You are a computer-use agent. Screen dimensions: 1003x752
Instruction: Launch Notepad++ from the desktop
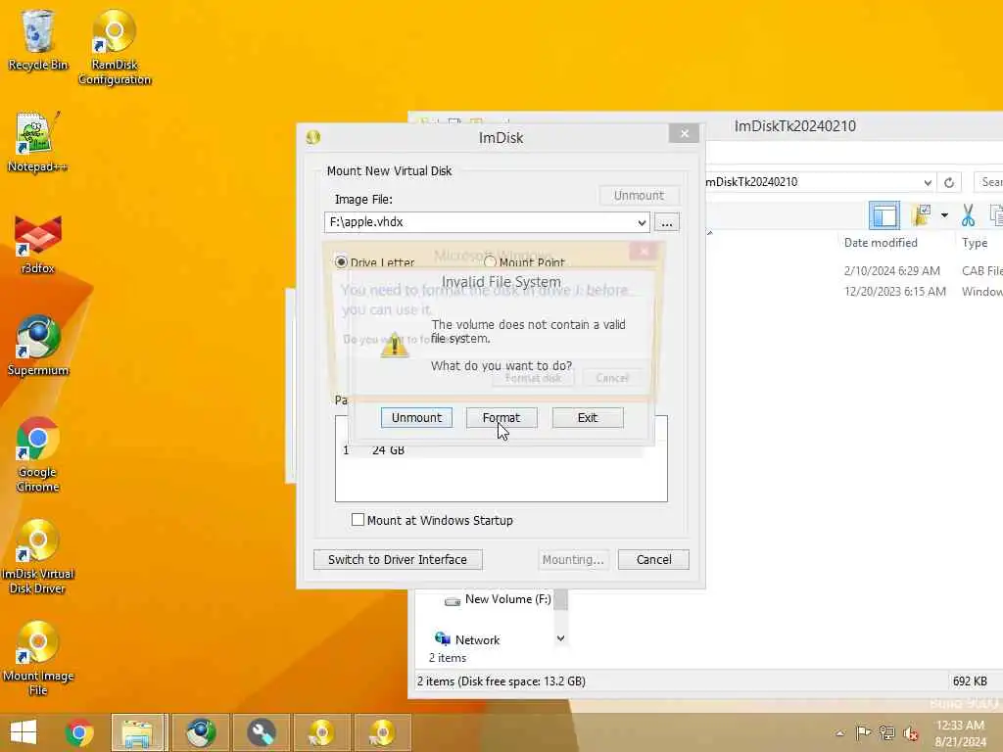pyautogui.click(x=38, y=143)
